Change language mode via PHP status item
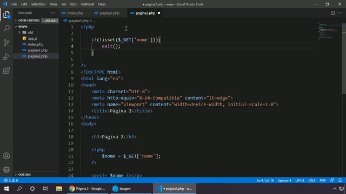Image resolution: width=346 pixels, height=194 pixels. (x=323, y=181)
